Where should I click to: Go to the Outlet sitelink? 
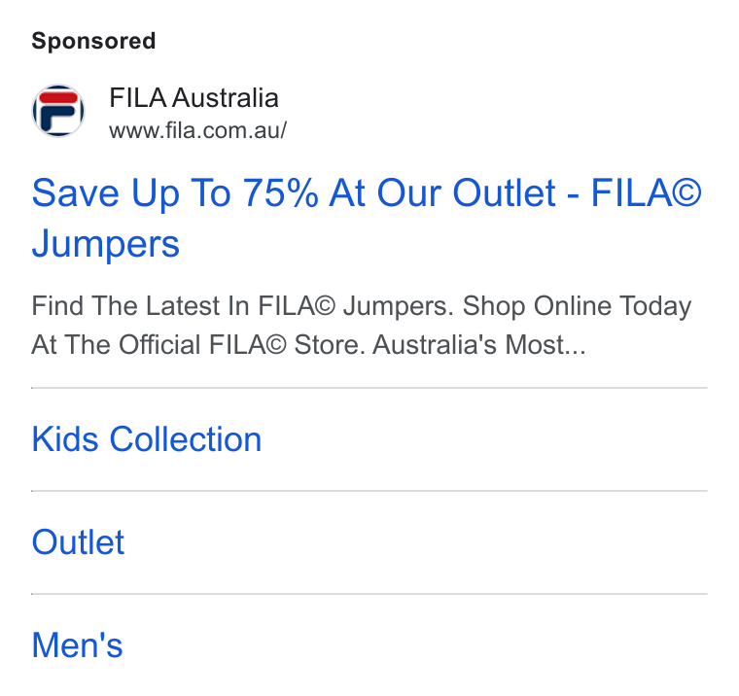[78, 541]
